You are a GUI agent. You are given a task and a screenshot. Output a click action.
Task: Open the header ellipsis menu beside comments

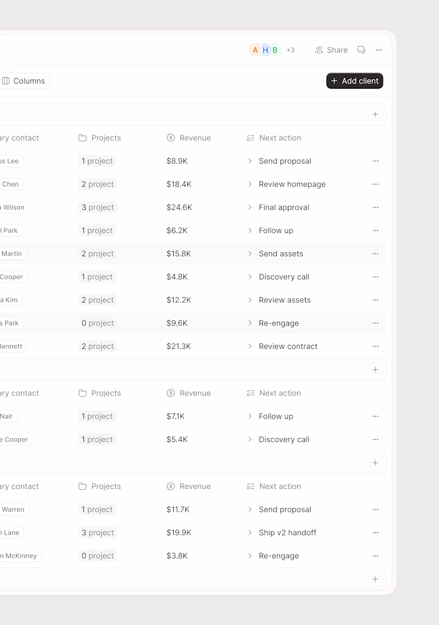point(379,50)
